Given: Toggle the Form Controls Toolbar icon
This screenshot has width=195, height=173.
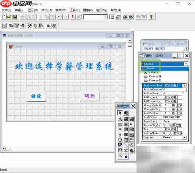Looking at the screenshot, I should (30, 26).
